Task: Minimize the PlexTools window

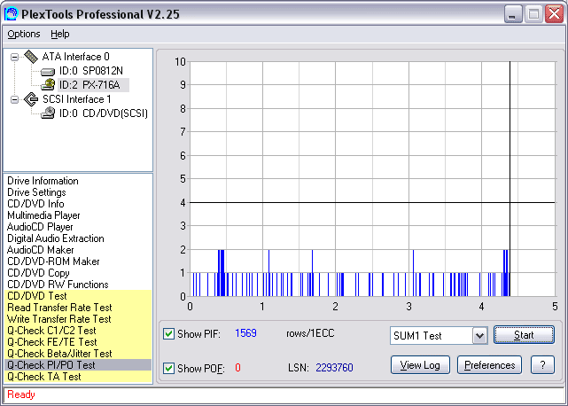Action: (512, 14)
